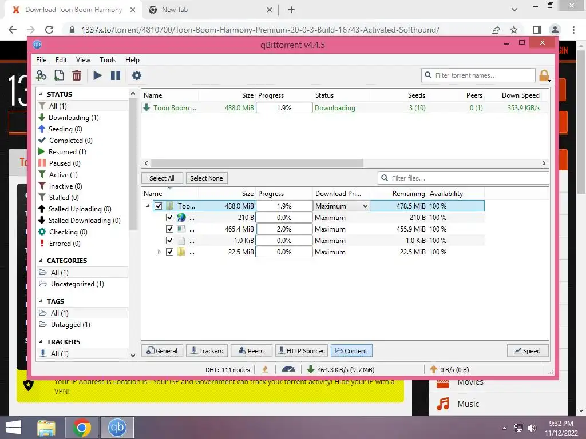This screenshot has height=439, width=586.
Task: Expand the 22.5 MiB subfolder
Action: pyautogui.click(x=159, y=252)
